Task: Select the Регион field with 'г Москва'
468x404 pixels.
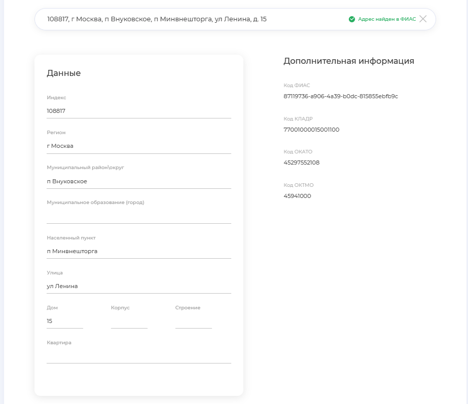Action: click(x=138, y=146)
